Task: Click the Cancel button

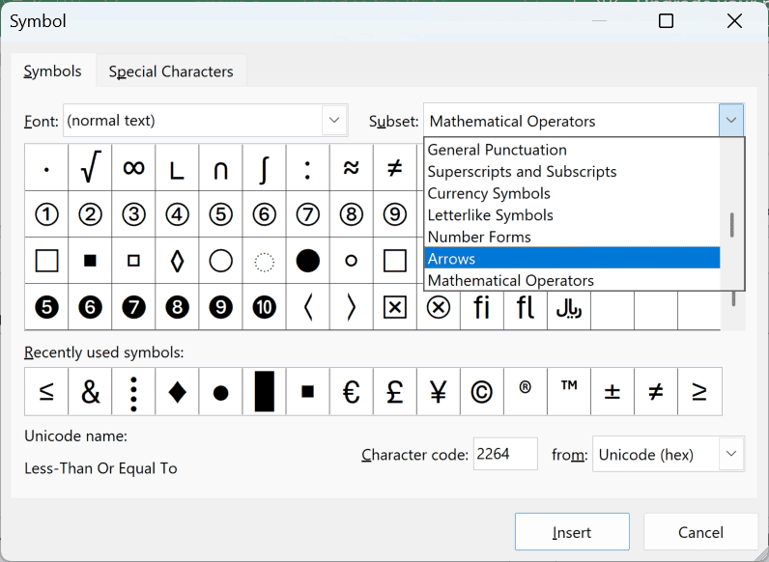Action: pyautogui.click(x=700, y=532)
